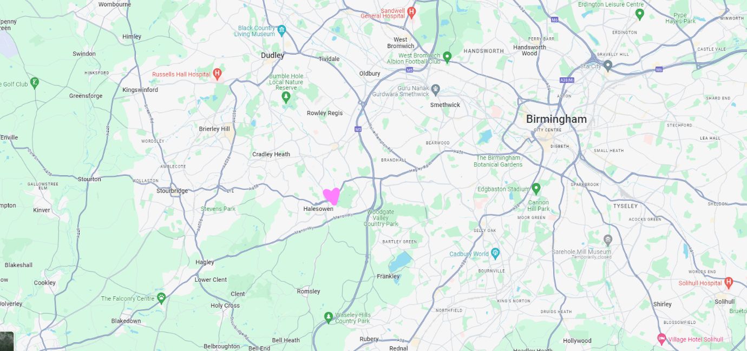Click the Falconry Centre paw icon
Screen dimensions: 747x351
(161, 297)
